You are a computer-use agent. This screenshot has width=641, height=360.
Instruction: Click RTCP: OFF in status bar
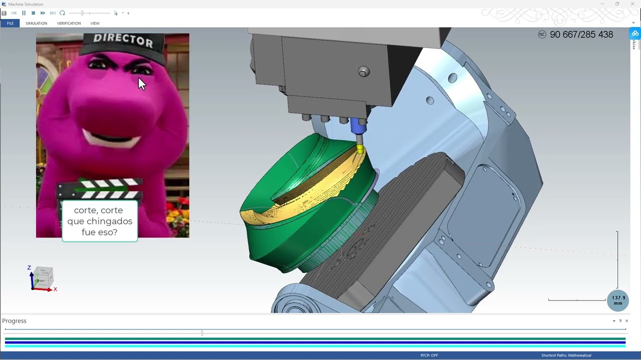click(429, 355)
